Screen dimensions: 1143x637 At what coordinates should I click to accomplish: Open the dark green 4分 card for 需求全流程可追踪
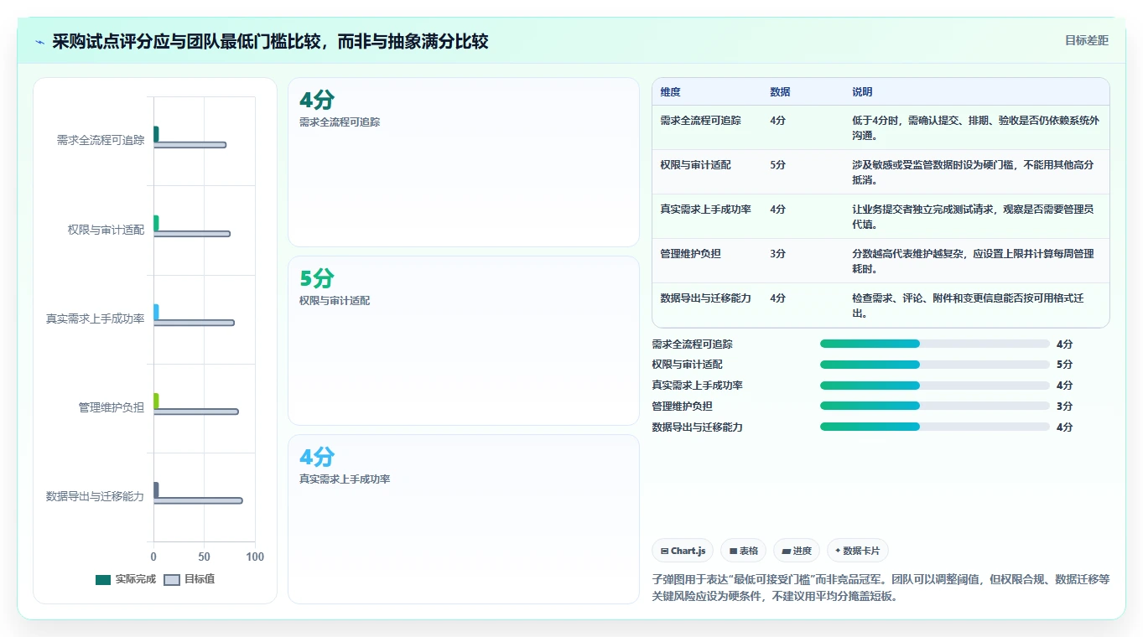464,162
